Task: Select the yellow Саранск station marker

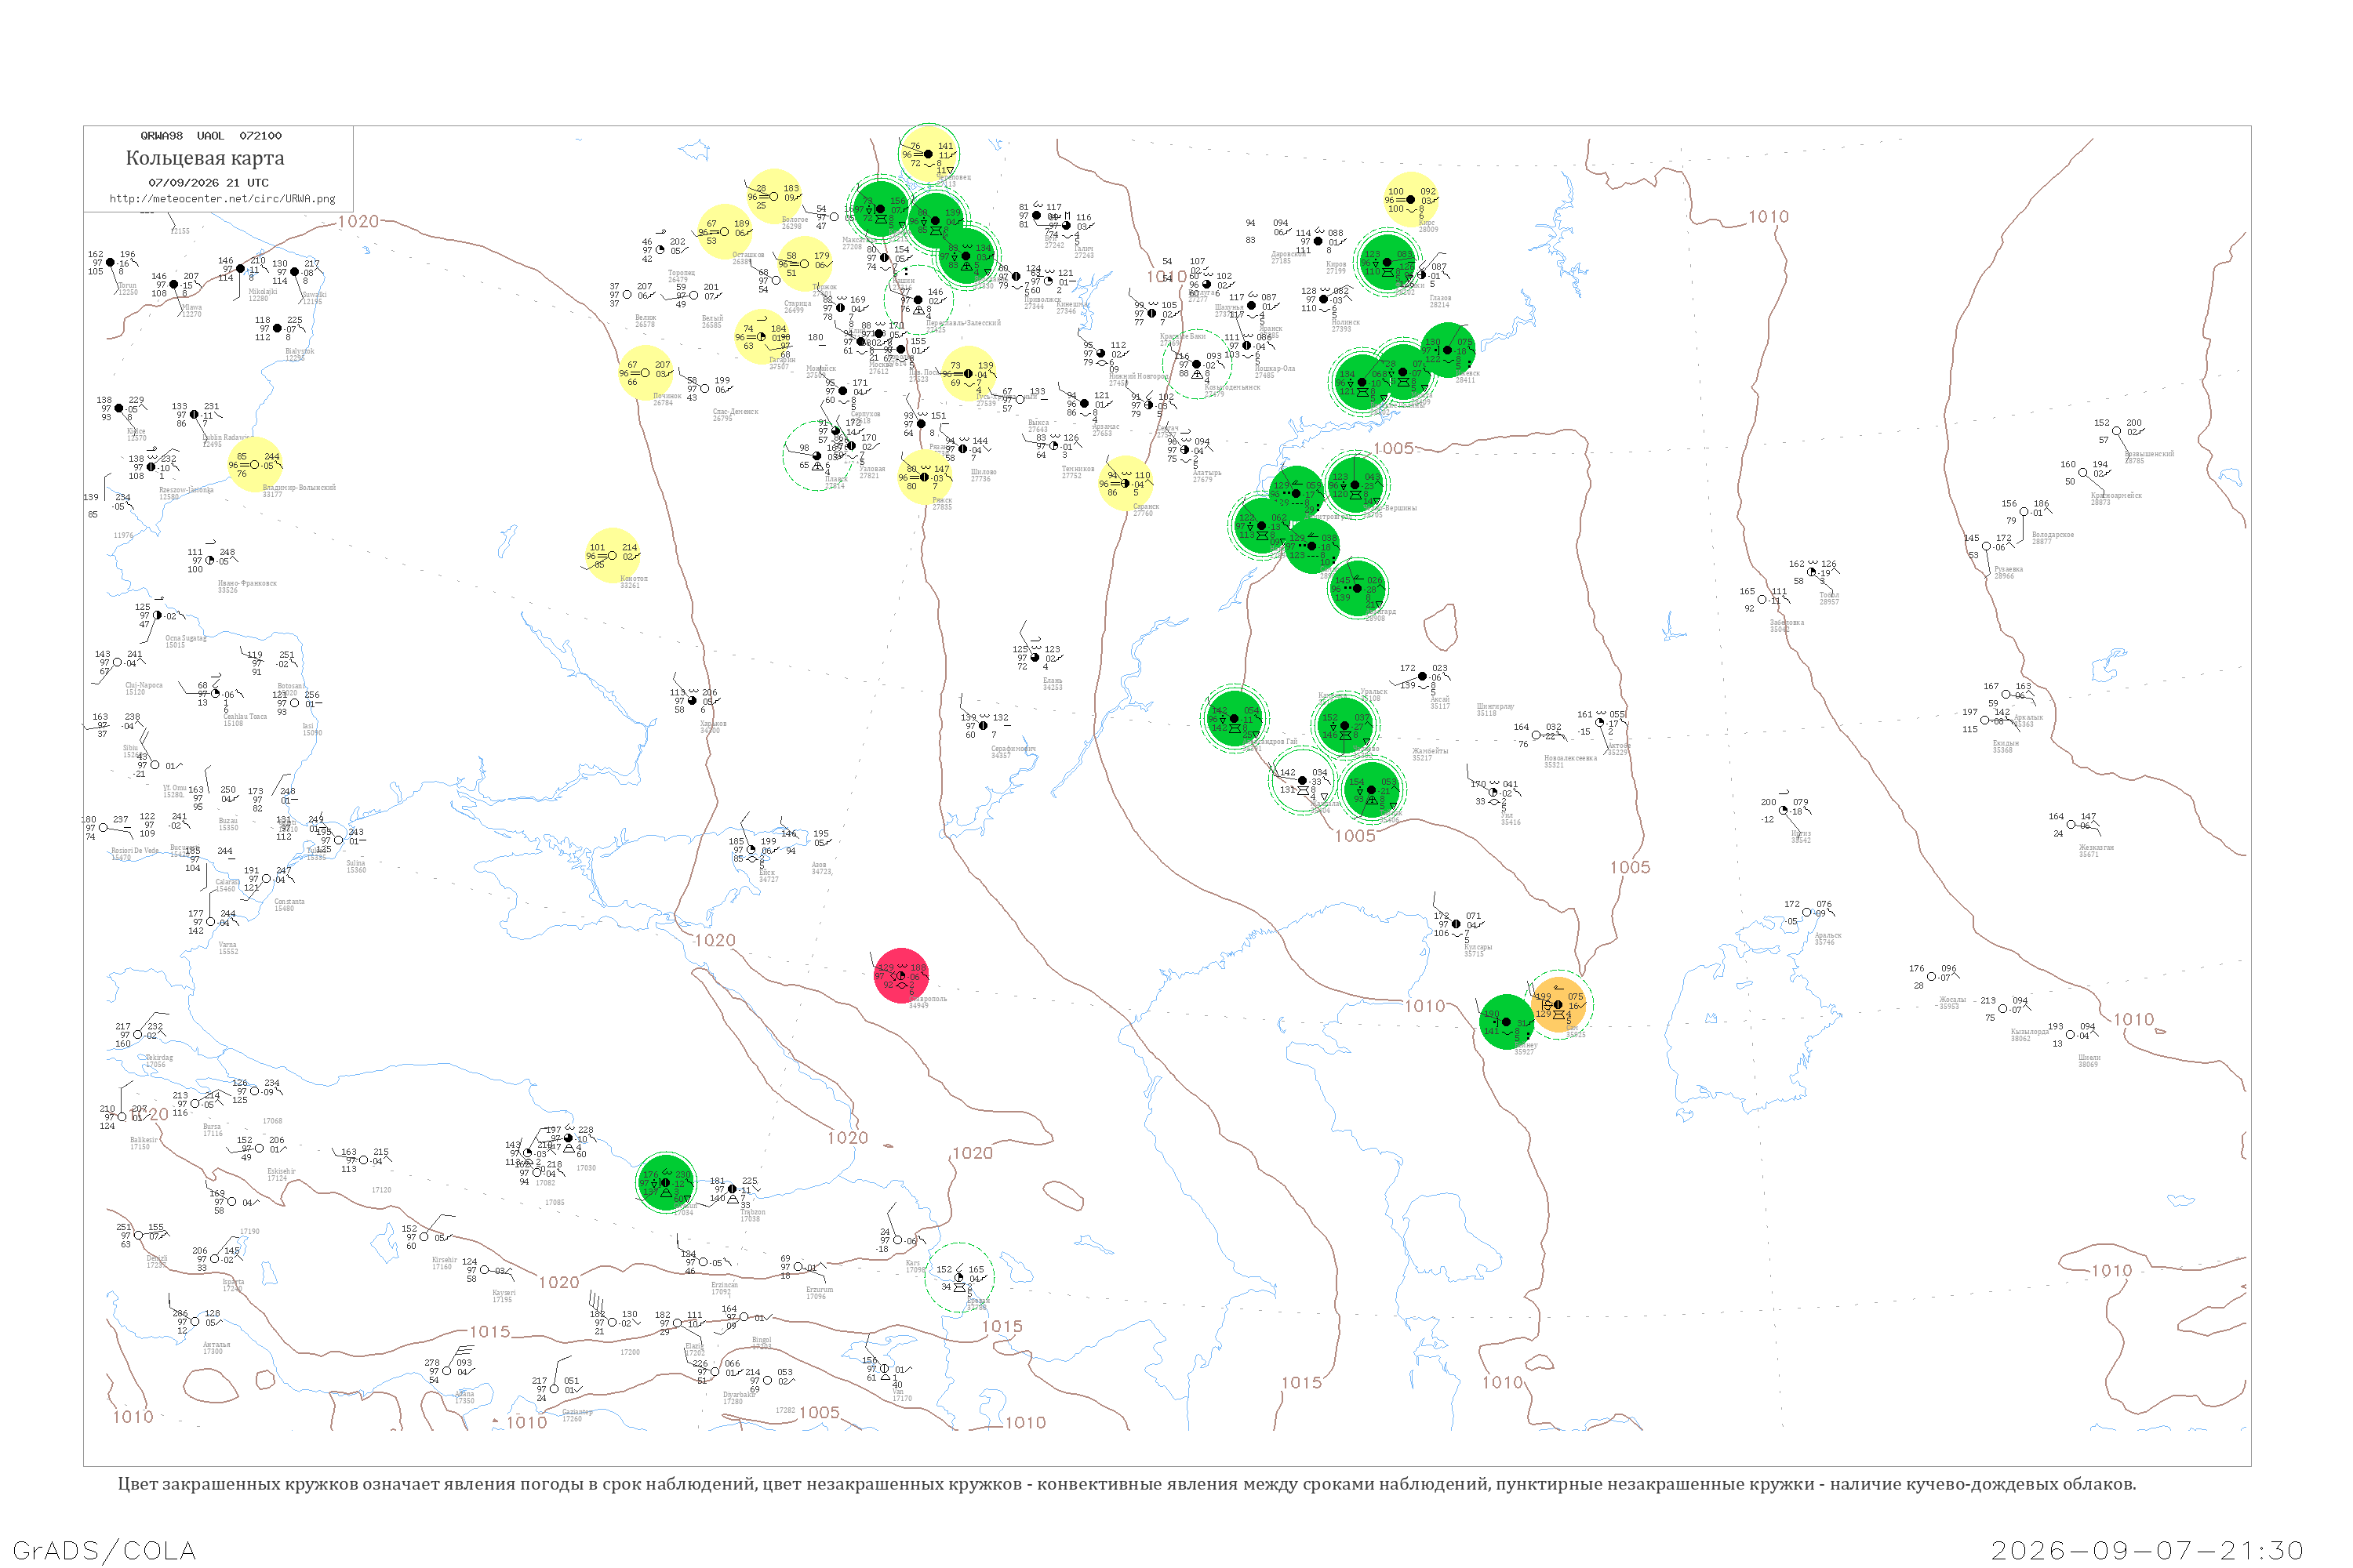Action: click(x=1125, y=483)
